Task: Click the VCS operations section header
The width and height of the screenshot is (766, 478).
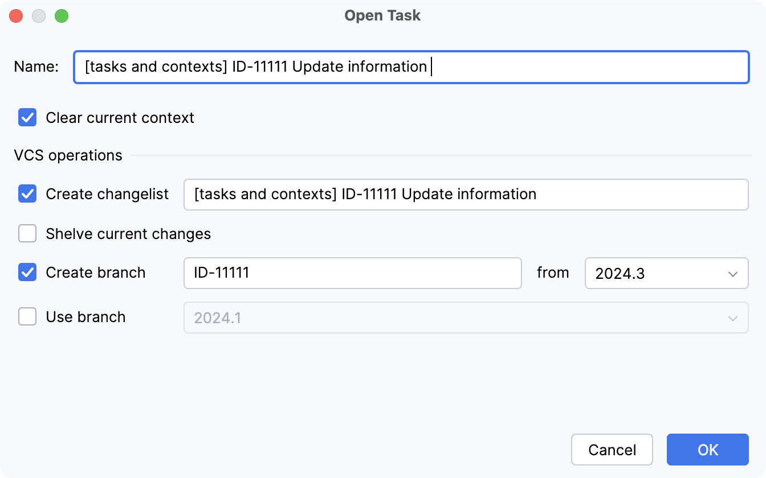Action: (x=68, y=155)
